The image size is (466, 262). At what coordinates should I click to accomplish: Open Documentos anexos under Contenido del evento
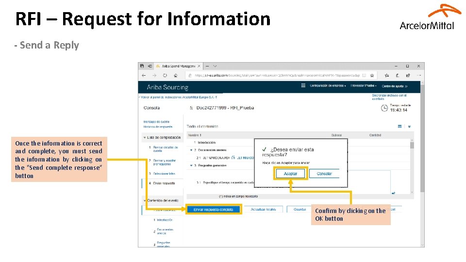pos(165,231)
